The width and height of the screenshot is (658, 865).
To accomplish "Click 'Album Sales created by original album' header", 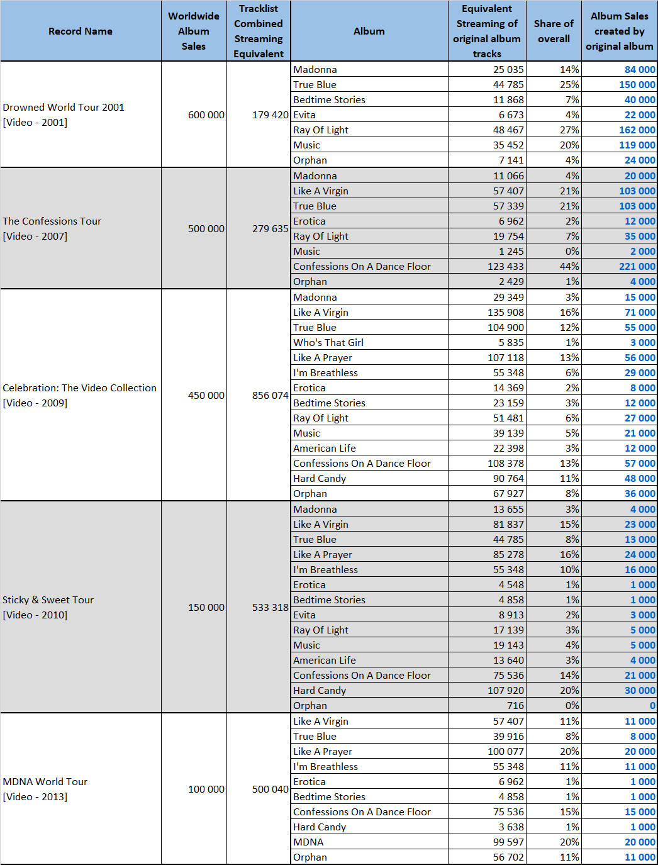I will coord(620,31).
